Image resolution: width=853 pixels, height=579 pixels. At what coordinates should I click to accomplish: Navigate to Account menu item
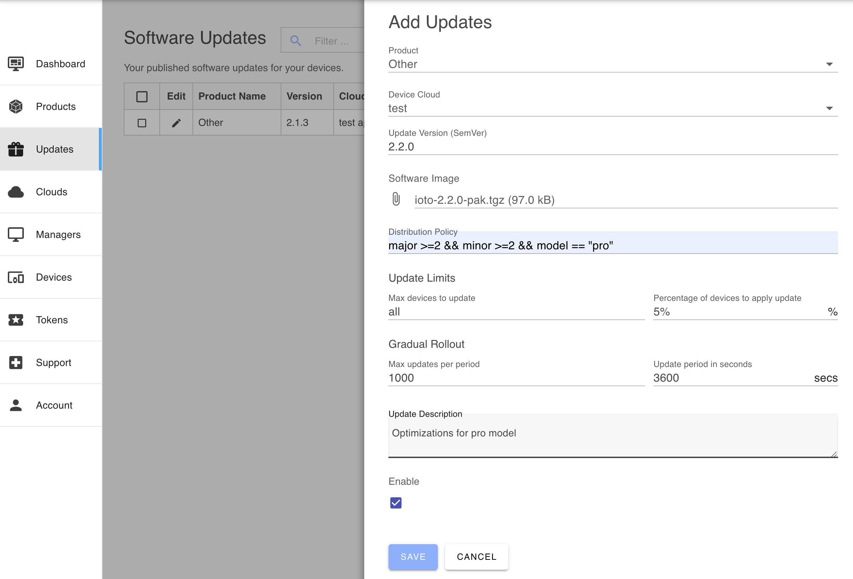click(x=54, y=405)
